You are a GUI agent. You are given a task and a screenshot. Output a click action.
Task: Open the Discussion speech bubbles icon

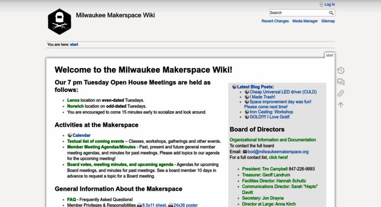(x=341, y=82)
